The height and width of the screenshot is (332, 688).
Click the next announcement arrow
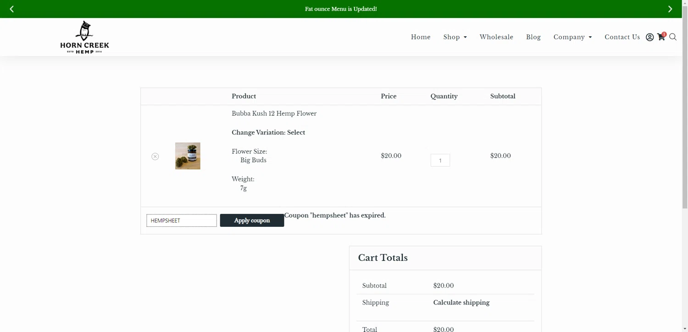click(x=670, y=9)
